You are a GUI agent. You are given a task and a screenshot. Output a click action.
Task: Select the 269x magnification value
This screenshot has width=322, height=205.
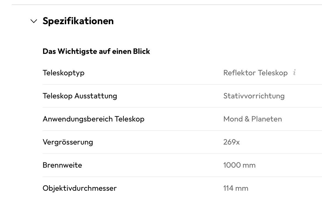coord(231,142)
